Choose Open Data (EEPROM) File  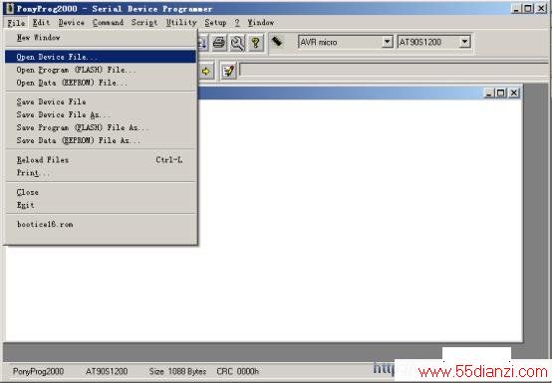pyautogui.click(x=101, y=83)
